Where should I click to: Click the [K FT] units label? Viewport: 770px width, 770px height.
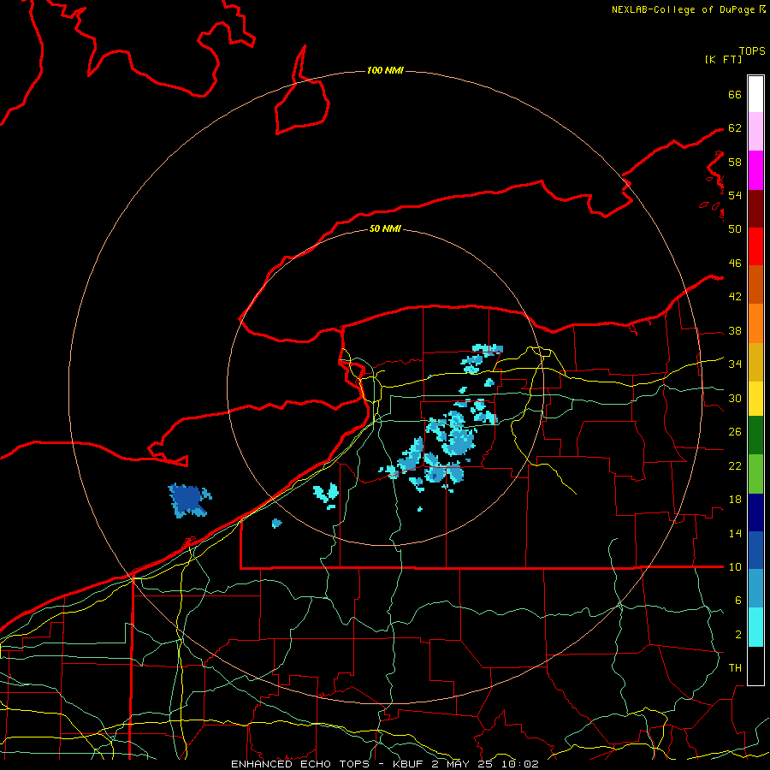(x=723, y=59)
